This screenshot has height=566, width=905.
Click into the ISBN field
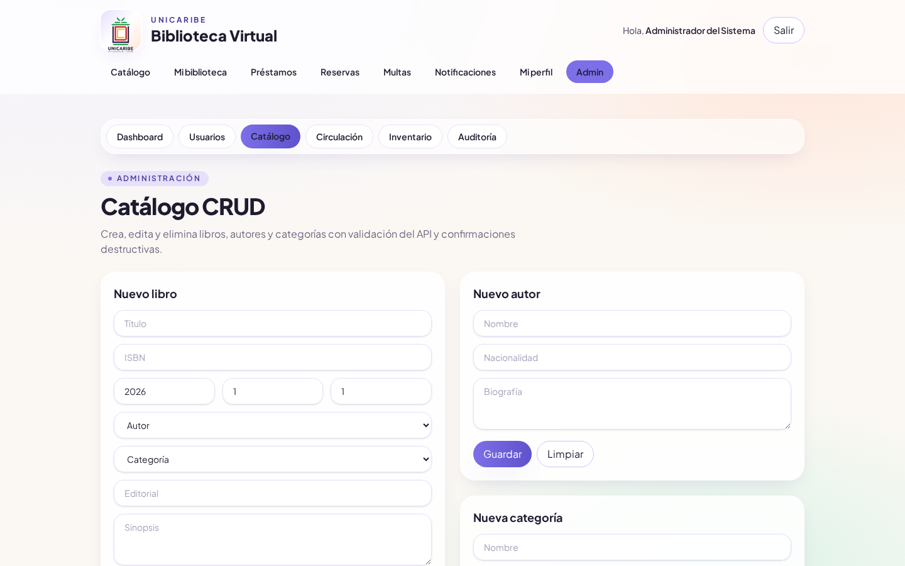tap(273, 357)
